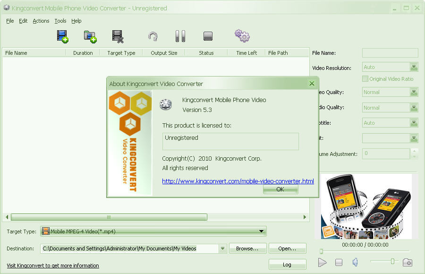Click the phone preview thumbnail image

[x=366, y=206]
